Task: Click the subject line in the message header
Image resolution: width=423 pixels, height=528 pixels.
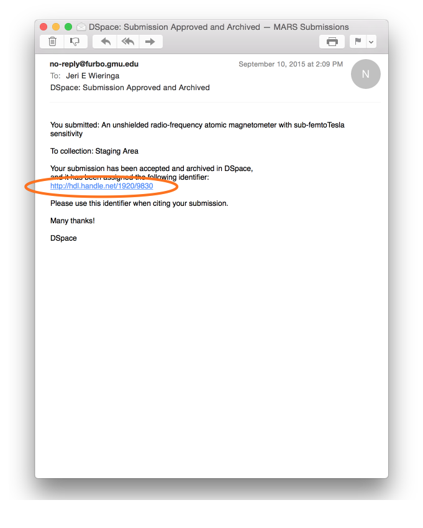Action: (130, 88)
